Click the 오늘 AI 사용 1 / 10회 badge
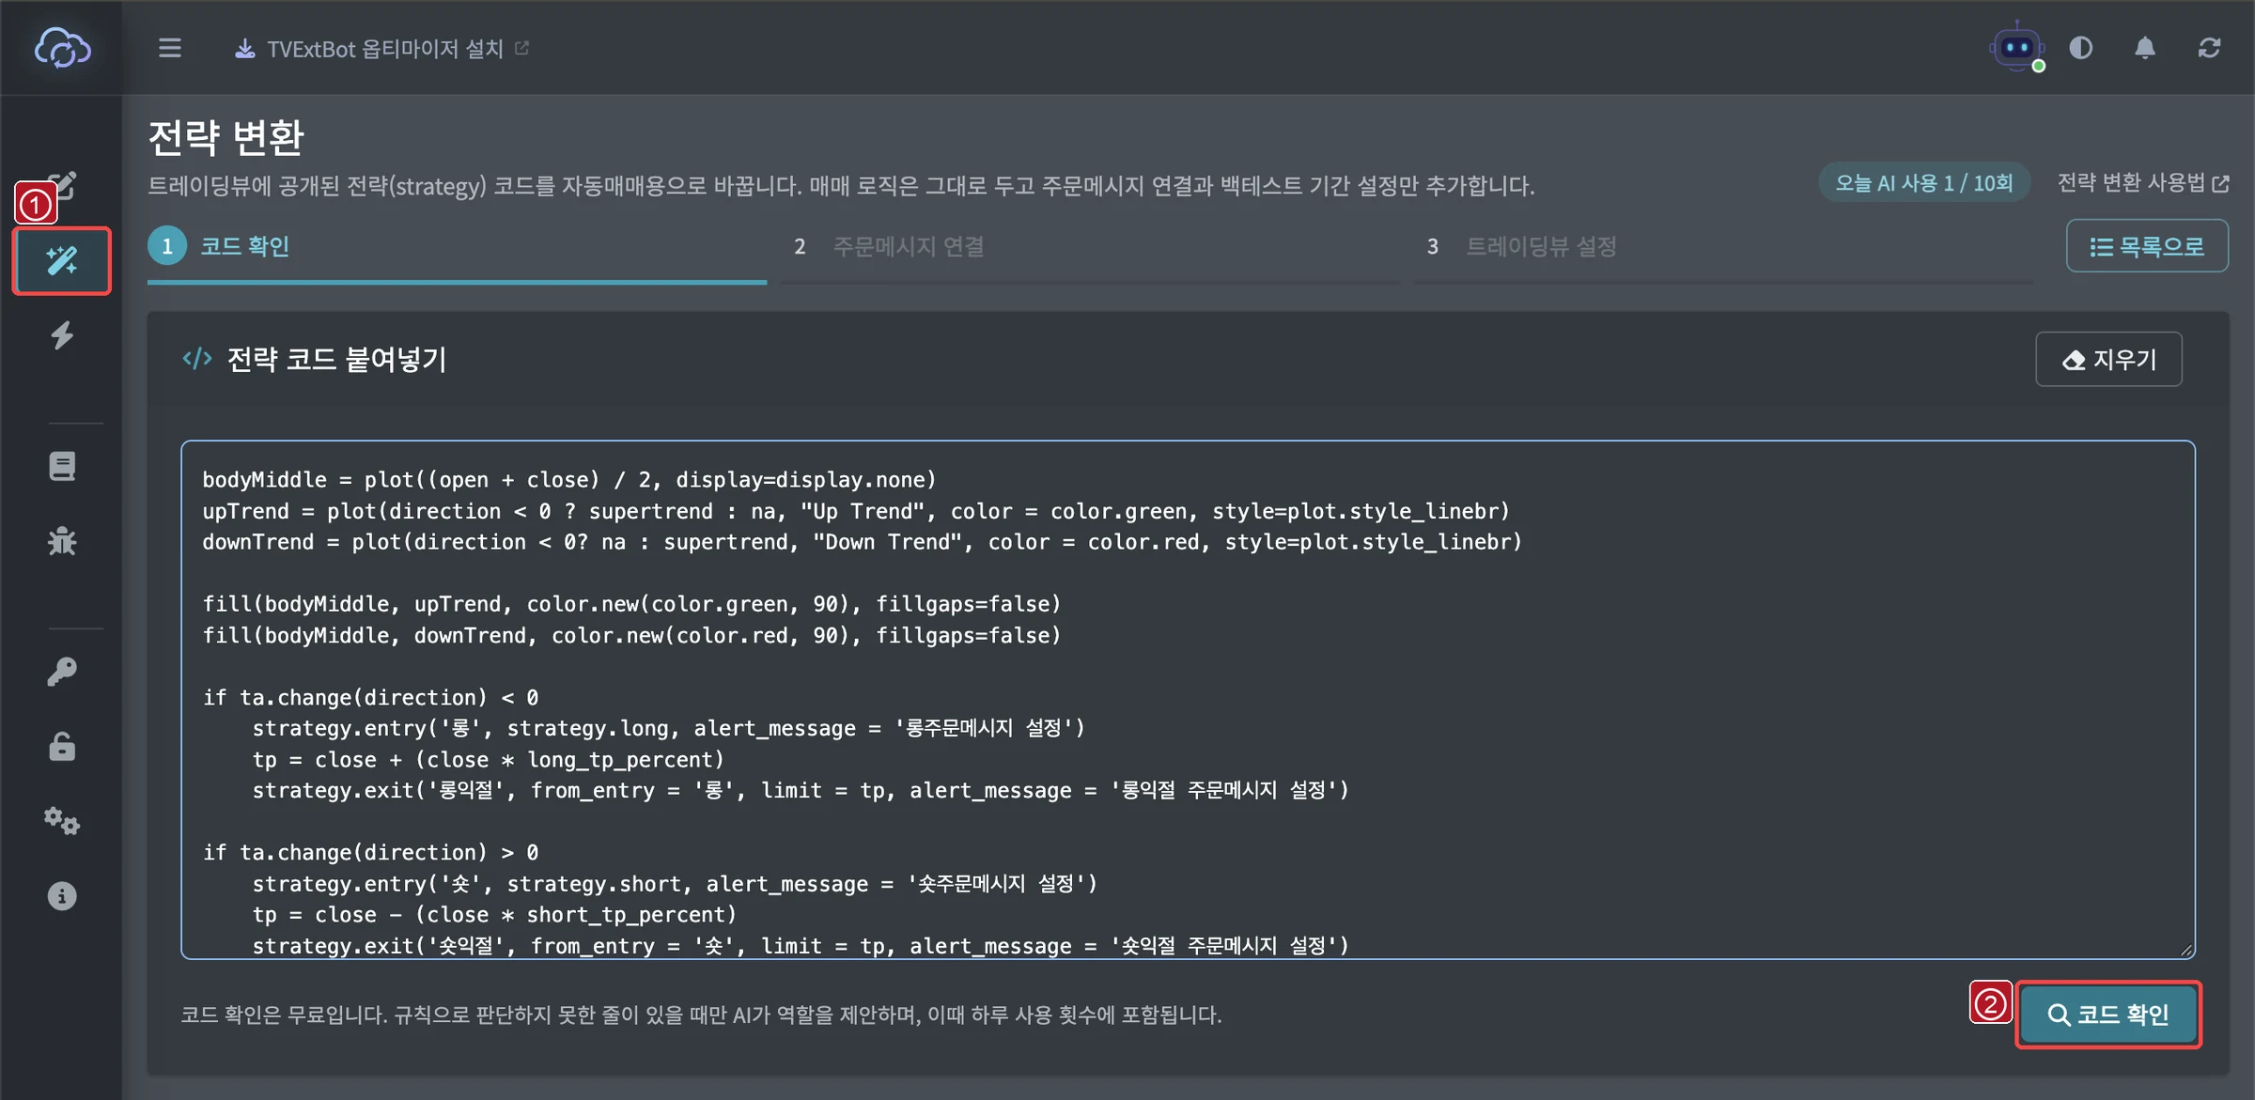Image resolution: width=2255 pixels, height=1100 pixels. 1924,182
